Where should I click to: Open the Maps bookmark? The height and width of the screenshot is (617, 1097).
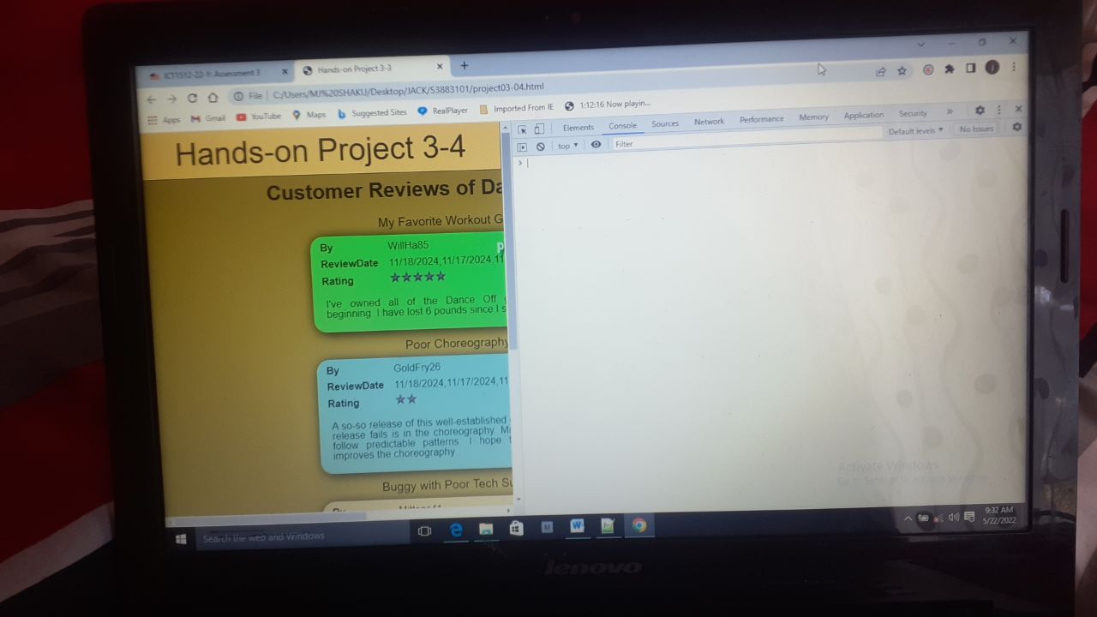point(315,114)
